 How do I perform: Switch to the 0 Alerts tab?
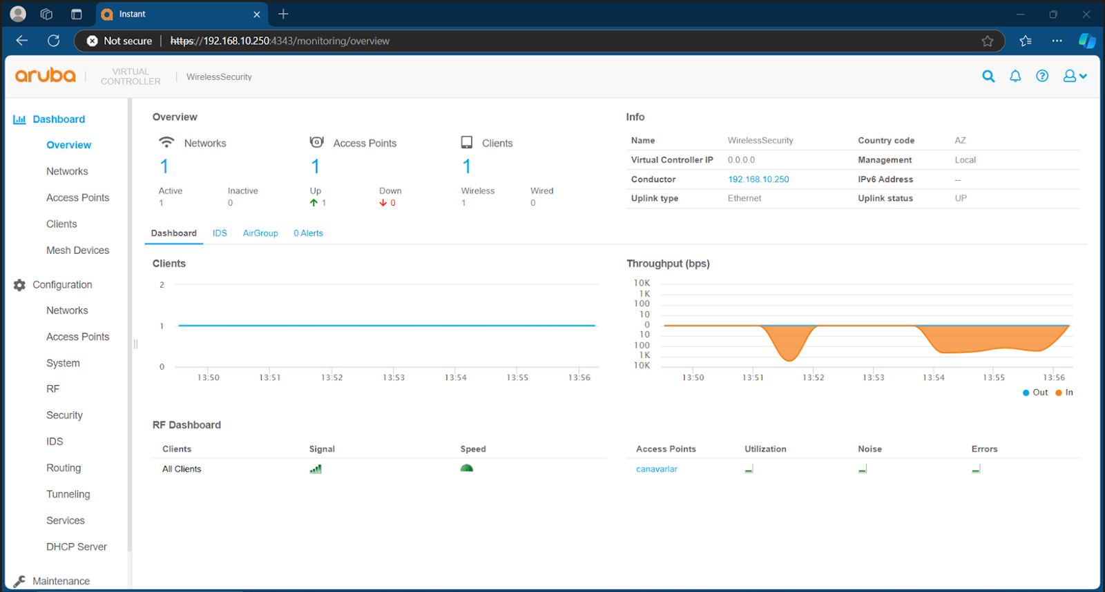tap(308, 233)
